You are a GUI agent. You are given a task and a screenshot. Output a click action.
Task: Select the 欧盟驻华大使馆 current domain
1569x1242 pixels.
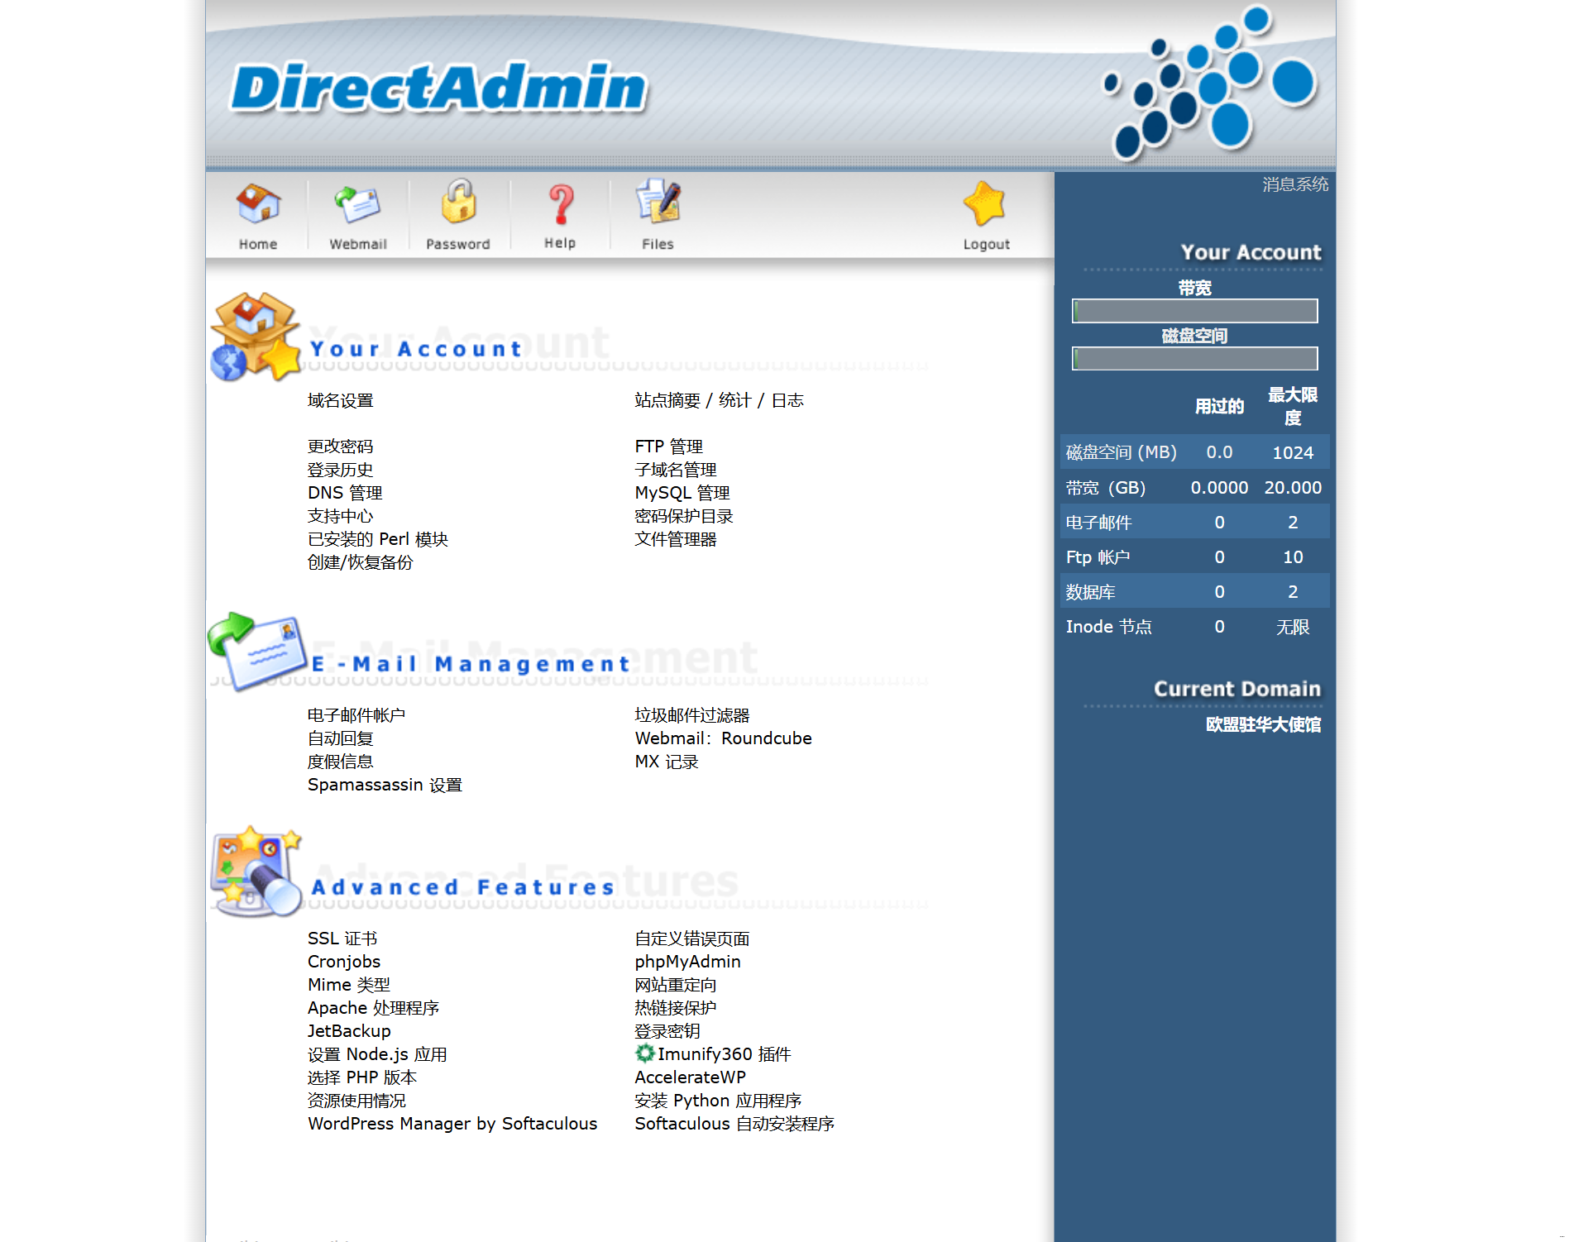(1262, 725)
